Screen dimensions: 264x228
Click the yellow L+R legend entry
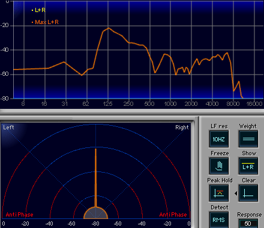pos(38,10)
